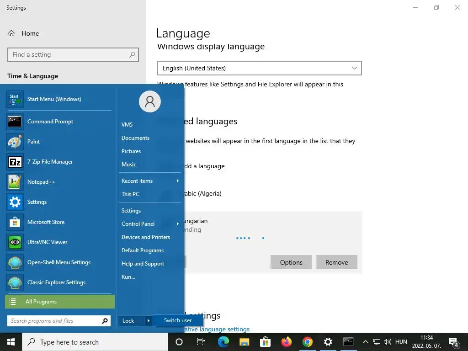Open Devices and Printers
The image size is (468, 351).
[146, 237]
